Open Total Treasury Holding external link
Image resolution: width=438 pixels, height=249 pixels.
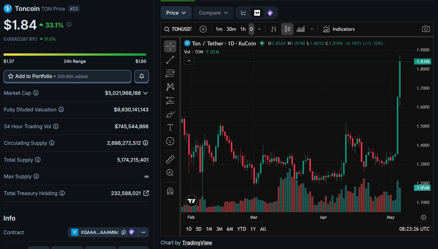point(146,193)
